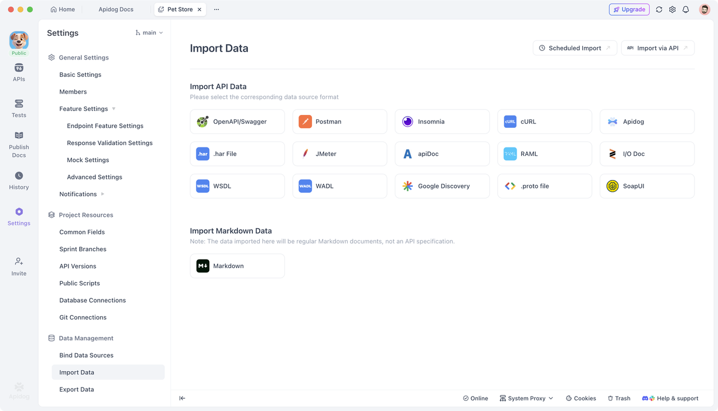Image resolution: width=718 pixels, height=411 pixels.
Task: Open Import via API
Action: tap(657, 48)
